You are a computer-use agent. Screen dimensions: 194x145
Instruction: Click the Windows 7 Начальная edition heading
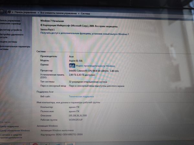click(x=52, y=21)
